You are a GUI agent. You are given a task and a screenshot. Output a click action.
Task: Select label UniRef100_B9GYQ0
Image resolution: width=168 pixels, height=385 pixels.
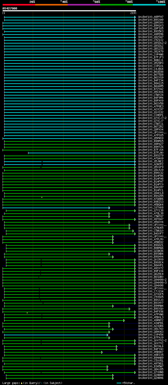click(x=151, y=309)
